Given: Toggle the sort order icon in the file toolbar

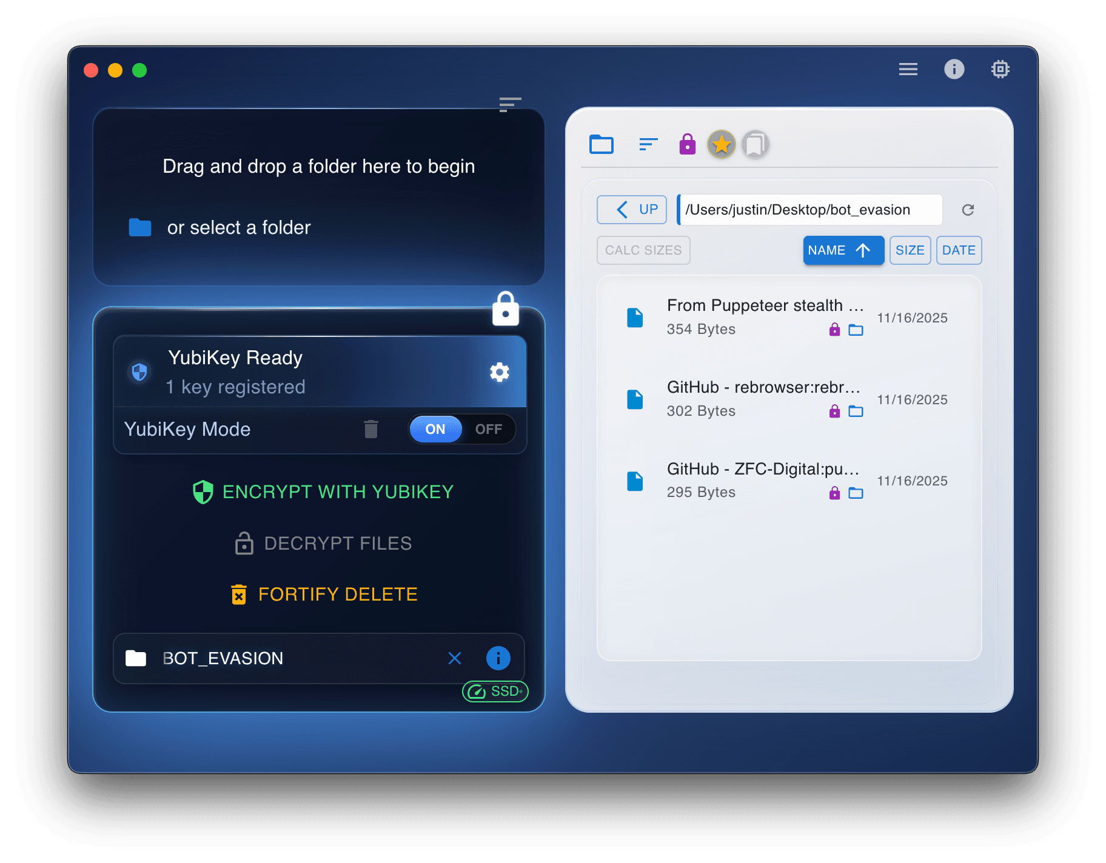Looking at the screenshot, I should (x=648, y=144).
